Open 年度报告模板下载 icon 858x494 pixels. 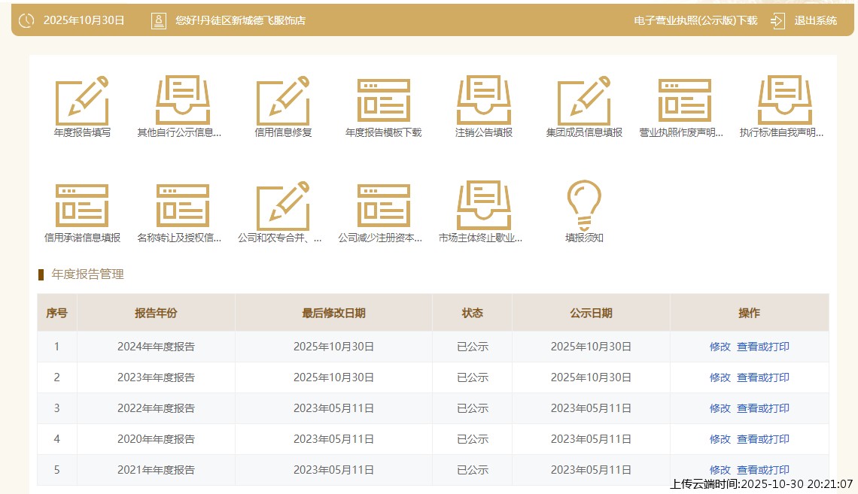coord(383,102)
